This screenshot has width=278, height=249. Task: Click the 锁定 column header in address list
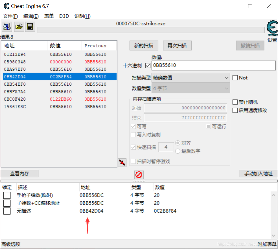point(7,187)
